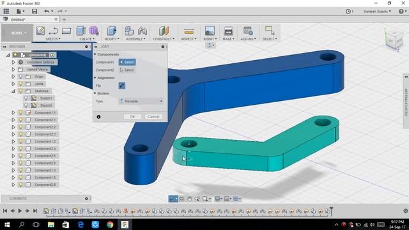The height and width of the screenshot is (230, 409).
Task: Click the Extrude icon in Create
Action: tap(81, 31)
